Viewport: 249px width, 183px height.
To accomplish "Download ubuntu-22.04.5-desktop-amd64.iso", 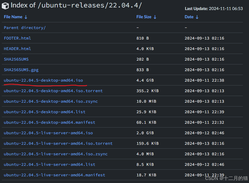I will [x=43, y=80].
